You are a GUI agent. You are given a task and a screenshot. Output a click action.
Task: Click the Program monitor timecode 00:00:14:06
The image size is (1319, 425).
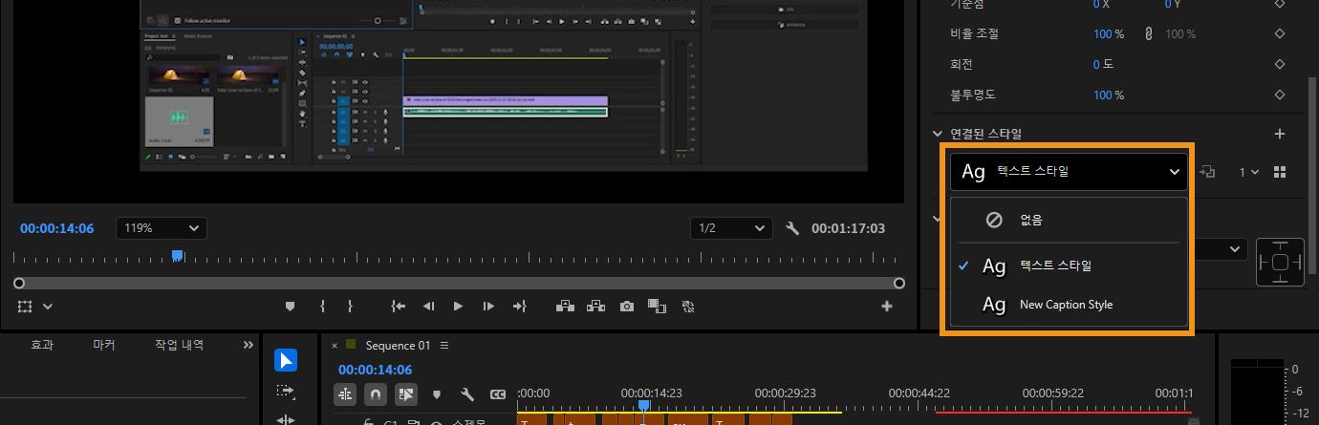[56, 228]
